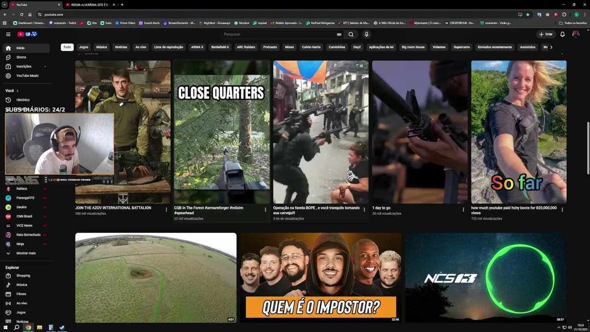
Task: Click the Criar button
Action: 546,34
